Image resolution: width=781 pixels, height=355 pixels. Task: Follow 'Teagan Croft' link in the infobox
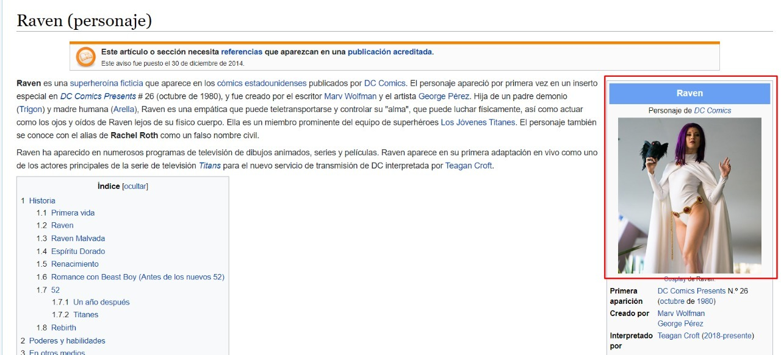678,336
